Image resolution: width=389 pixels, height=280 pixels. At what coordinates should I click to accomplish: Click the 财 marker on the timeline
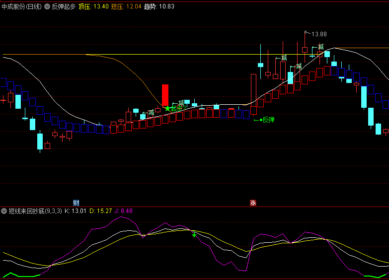(76, 203)
